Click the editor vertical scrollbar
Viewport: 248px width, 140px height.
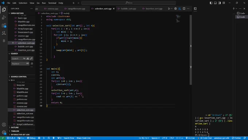click(191, 50)
